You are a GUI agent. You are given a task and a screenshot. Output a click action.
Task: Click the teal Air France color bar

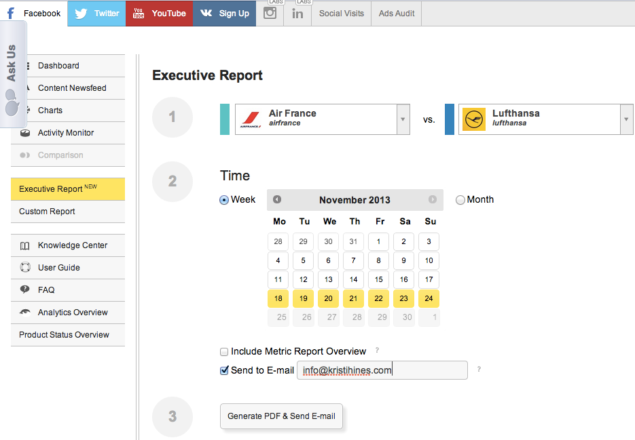click(225, 119)
